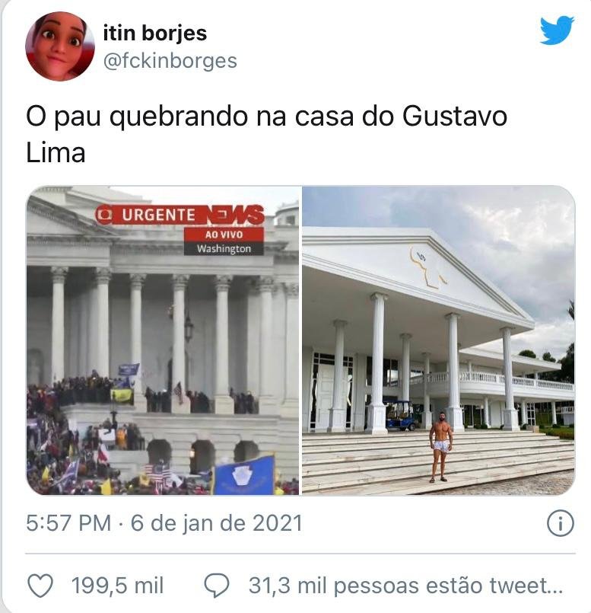Image resolution: width=591 pixels, height=613 pixels.
Task: Click the tweet text about Gustavo Lima
Action: coord(266,134)
